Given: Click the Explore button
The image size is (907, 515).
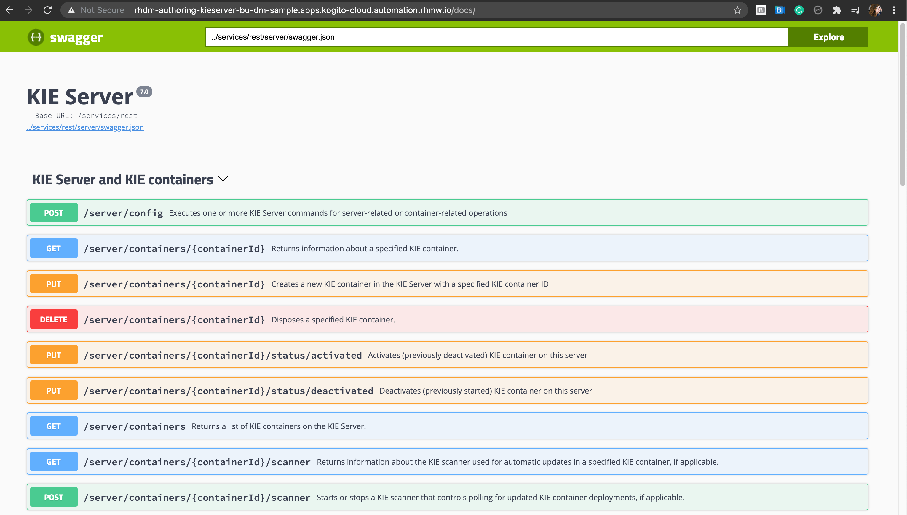Looking at the screenshot, I should coord(828,37).
